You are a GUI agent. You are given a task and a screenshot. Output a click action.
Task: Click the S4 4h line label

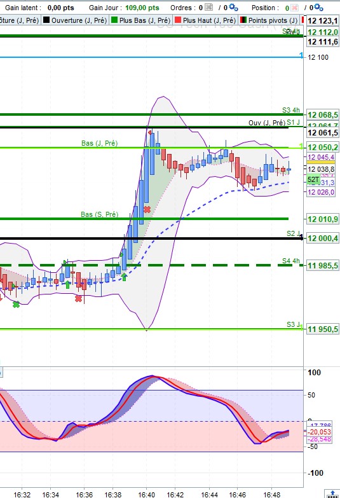point(291,261)
